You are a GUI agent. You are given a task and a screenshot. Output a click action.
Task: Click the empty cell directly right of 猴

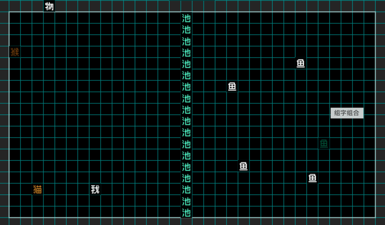pos(26,52)
